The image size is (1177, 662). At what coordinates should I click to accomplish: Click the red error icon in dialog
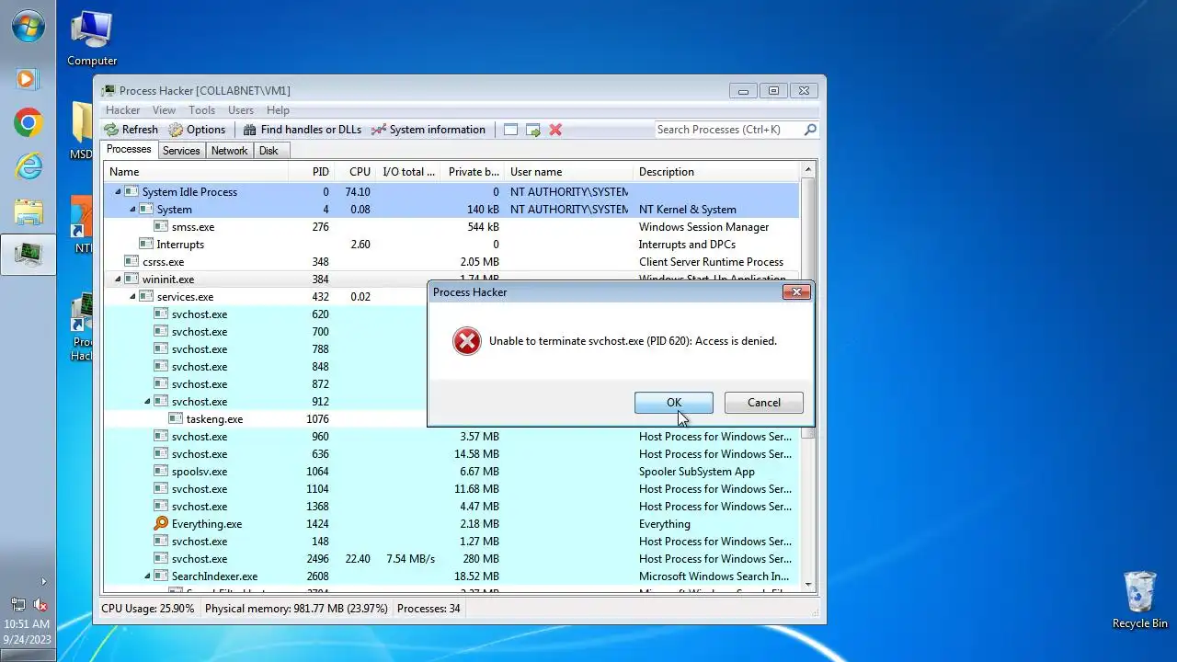467,341
